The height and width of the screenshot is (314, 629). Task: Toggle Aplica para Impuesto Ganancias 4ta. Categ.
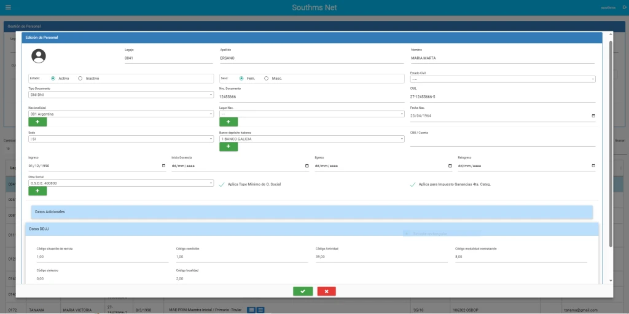point(413,184)
